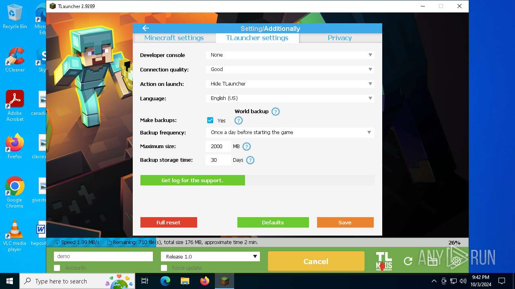Select TLauncher taskbar icon
515x289 pixels.
pyautogui.click(x=225, y=281)
